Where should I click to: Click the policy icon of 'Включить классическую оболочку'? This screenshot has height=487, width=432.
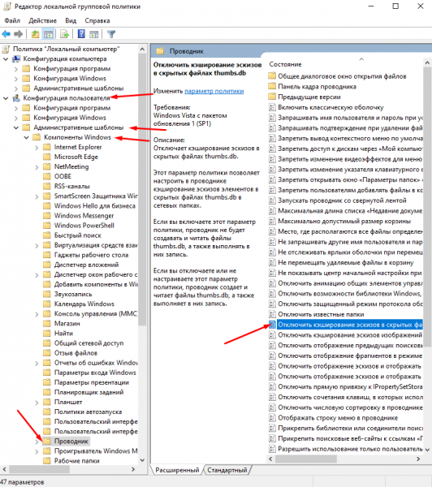pyautogui.click(x=272, y=107)
